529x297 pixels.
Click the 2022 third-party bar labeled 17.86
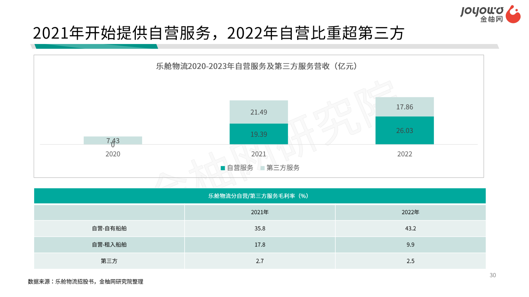click(404, 107)
